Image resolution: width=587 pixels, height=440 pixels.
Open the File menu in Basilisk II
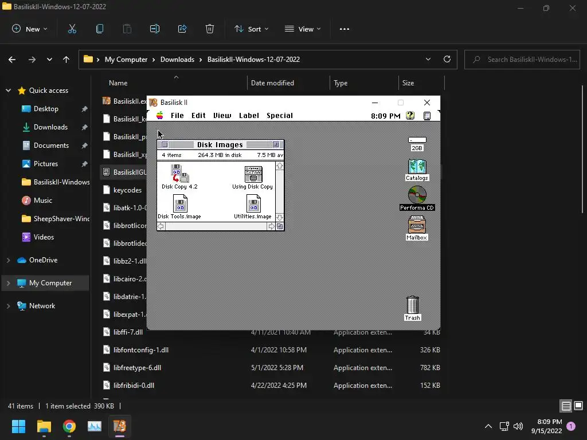click(x=177, y=115)
